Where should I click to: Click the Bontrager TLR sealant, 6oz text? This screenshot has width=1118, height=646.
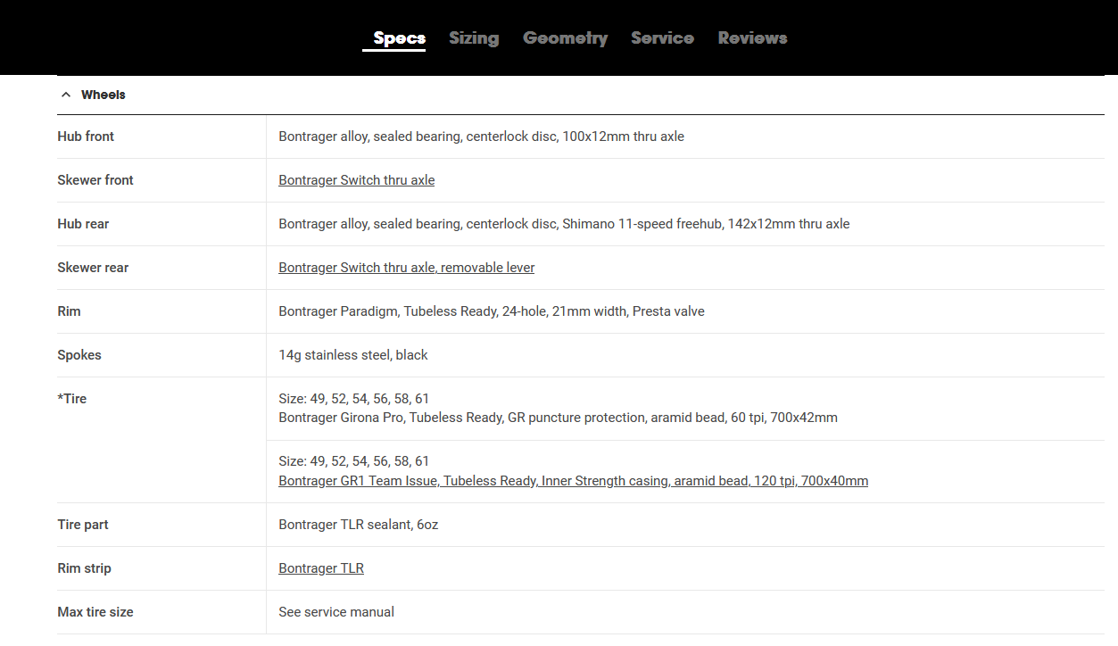tap(359, 525)
